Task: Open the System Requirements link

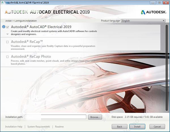Action: (39, 127)
